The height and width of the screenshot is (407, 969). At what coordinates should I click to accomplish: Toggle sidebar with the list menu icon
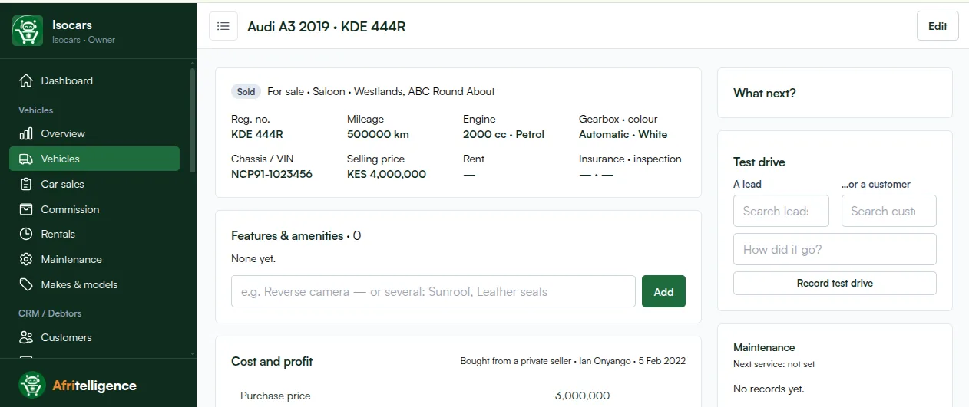[223, 26]
